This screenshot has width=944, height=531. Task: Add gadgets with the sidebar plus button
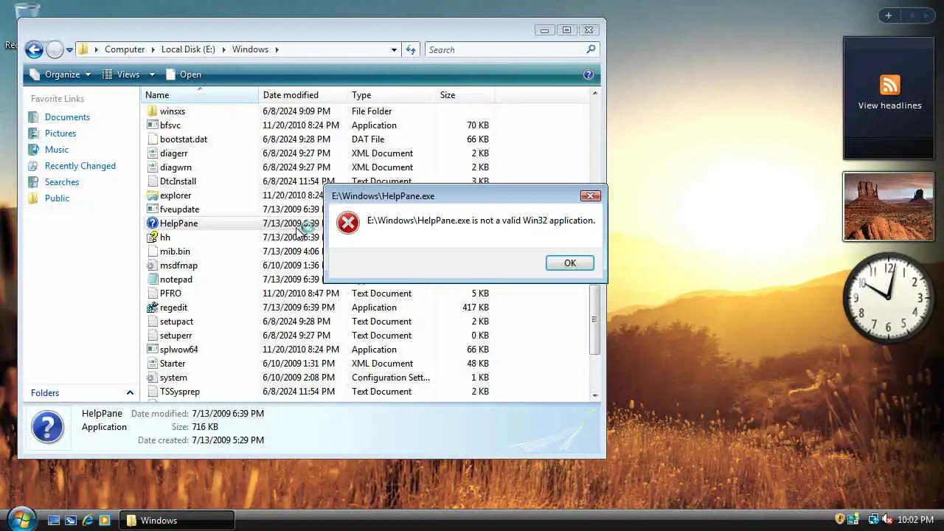(889, 15)
